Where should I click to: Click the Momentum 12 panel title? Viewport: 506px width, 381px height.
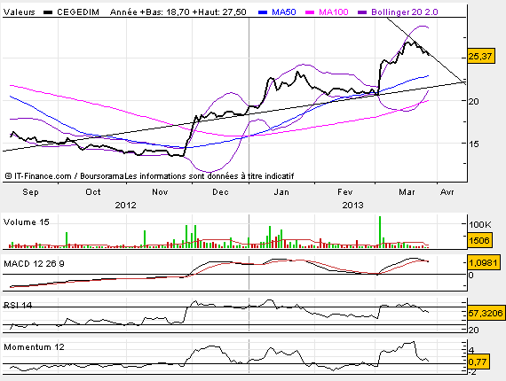34,346
